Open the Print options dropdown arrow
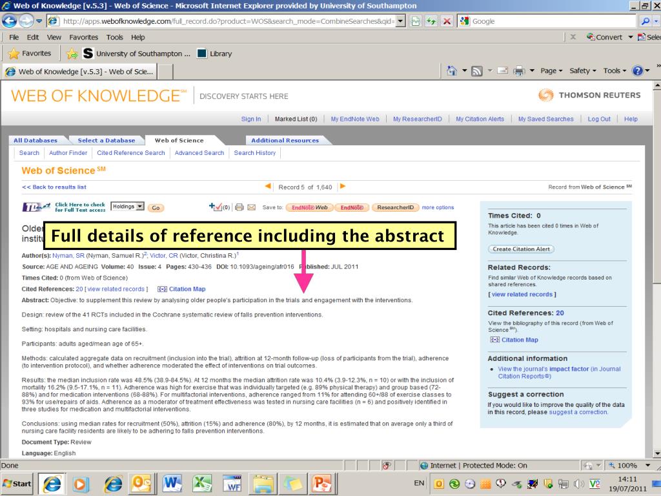 tap(532, 71)
